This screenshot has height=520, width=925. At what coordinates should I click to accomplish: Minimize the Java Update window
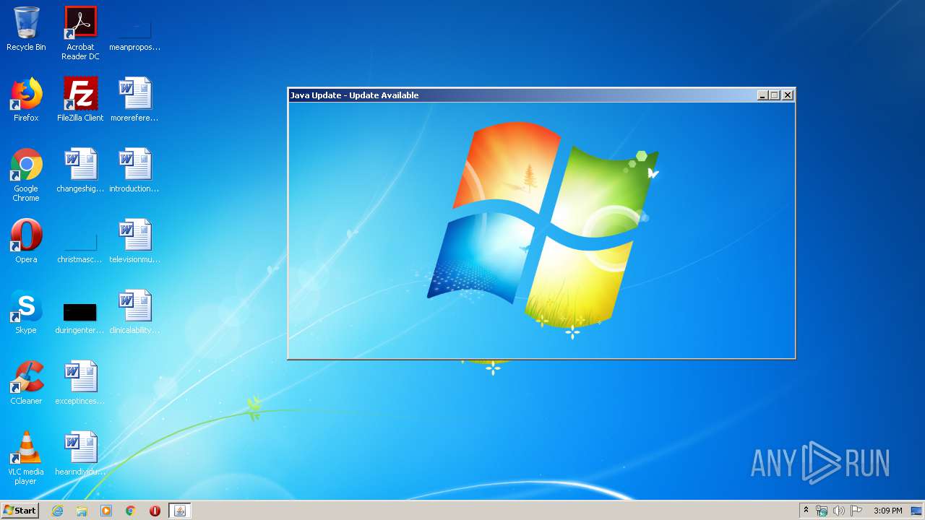click(762, 95)
